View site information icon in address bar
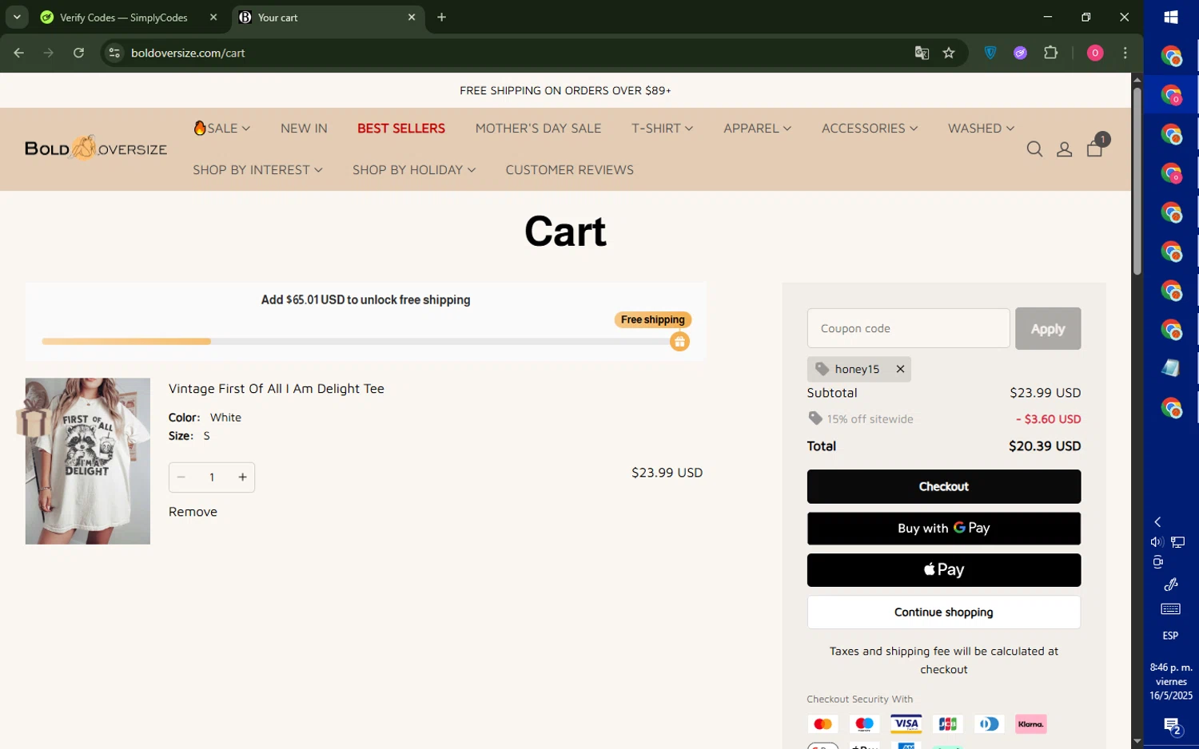The width and height of the screenshot is (1199, 749). 114,53
